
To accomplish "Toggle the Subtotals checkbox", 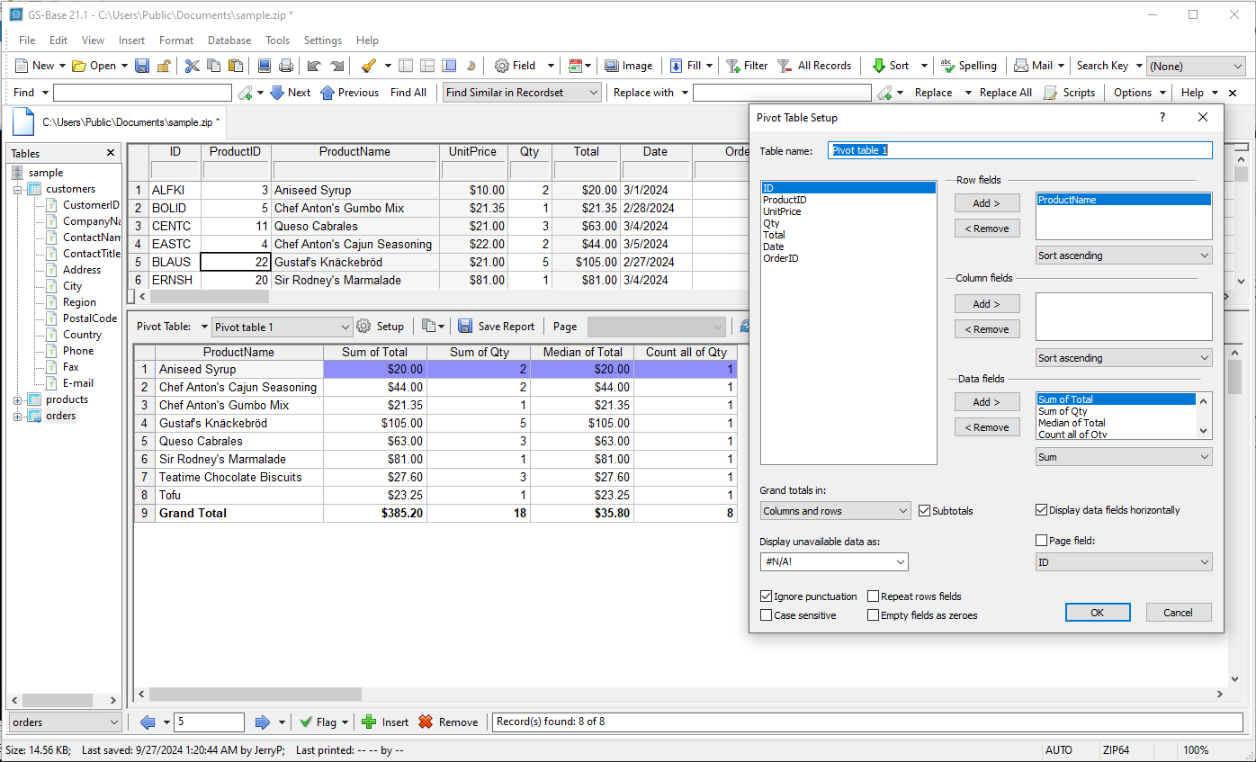I will 924,511.
